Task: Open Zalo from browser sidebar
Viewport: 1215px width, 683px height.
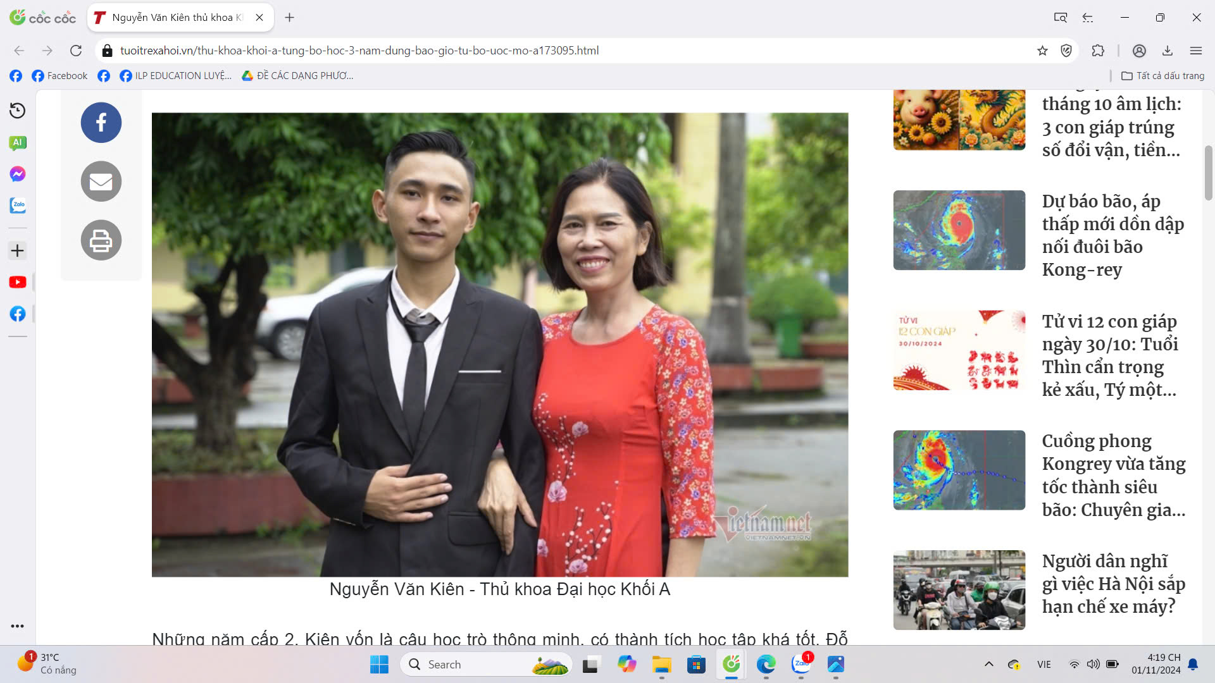Action: pyautogui.click(x=18, y=206)
